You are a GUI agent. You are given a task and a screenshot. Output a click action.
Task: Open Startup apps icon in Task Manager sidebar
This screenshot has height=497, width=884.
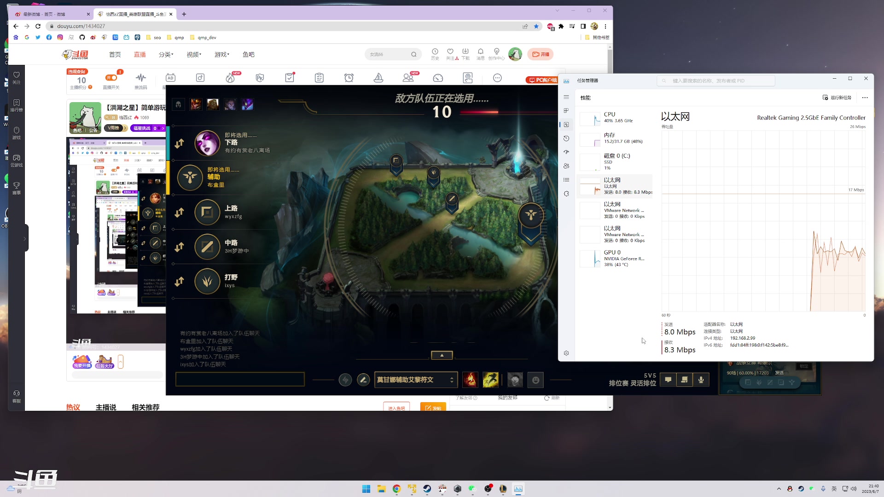pos(566,152)
